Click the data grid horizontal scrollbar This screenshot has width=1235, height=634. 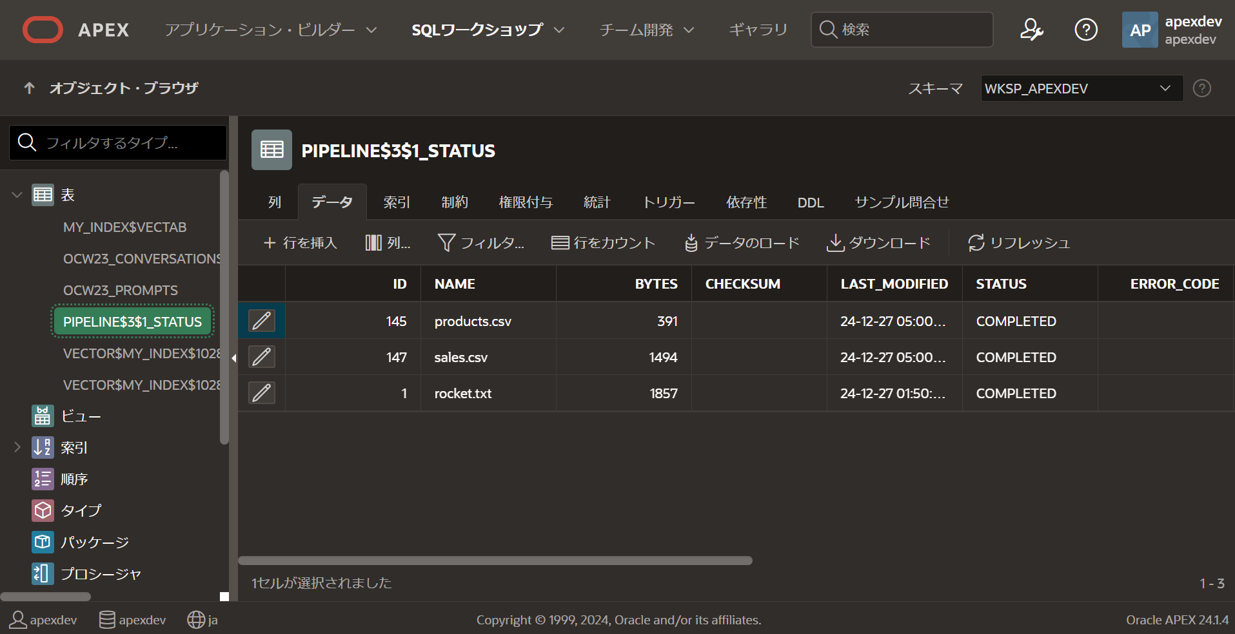[495, 561]
